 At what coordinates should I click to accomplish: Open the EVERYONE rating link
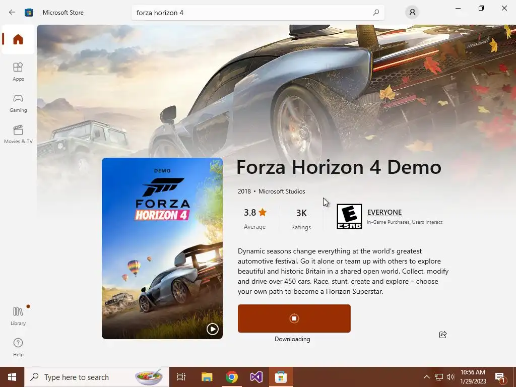(384, 212)
